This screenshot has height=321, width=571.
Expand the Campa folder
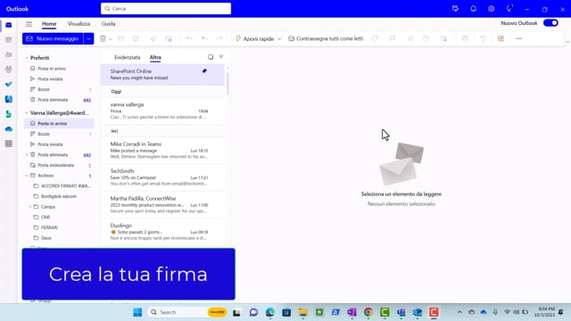coord(30,207)
